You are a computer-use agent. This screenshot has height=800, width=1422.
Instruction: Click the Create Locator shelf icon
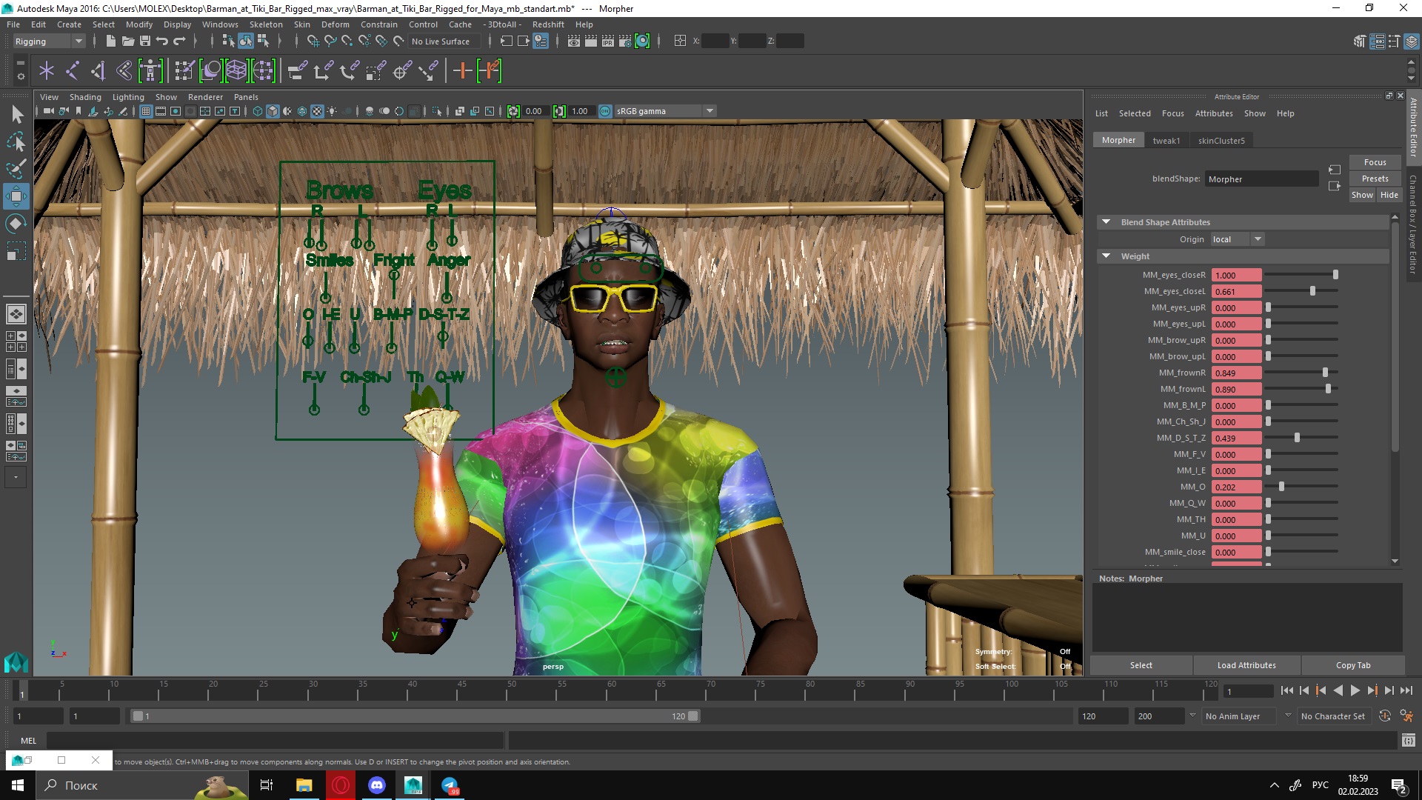47,71
